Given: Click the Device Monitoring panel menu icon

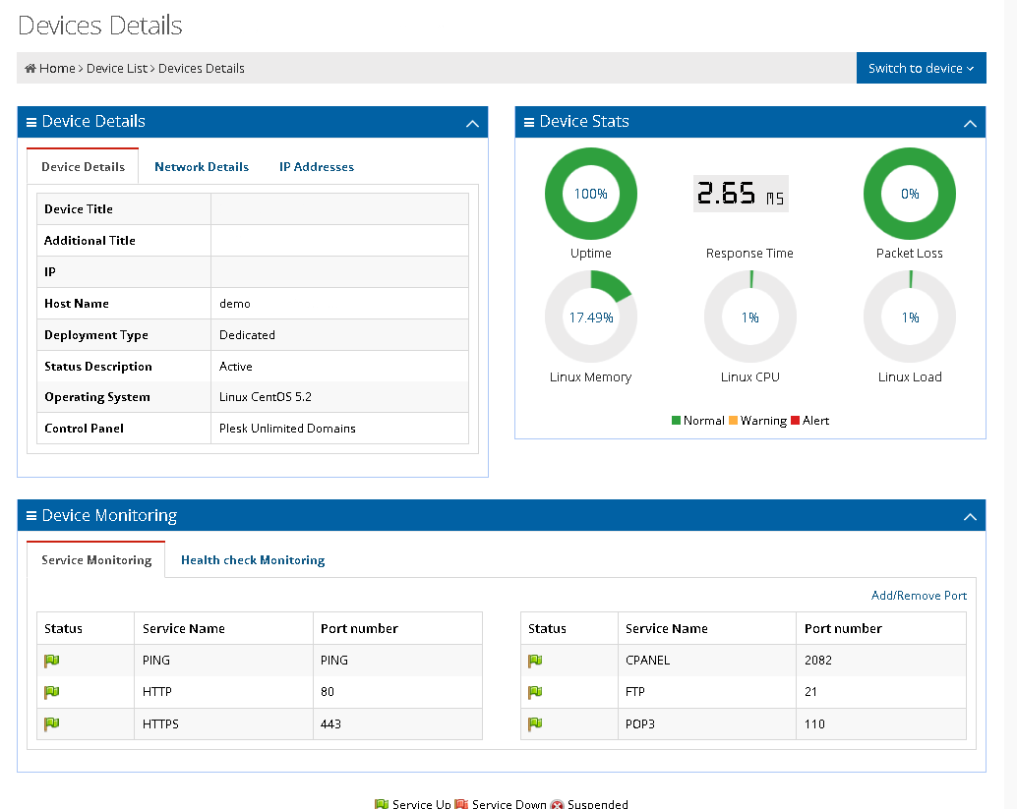Looking at the screenshot, I should tap(31, 516).
